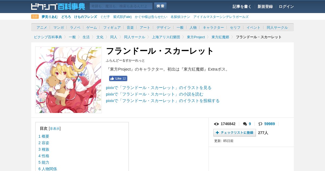Click 同人 in the breadcrumb
The width and height of the screenshot is (325, 171).
point(114,37)
